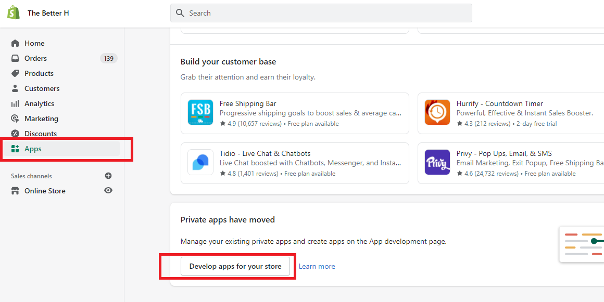Open the Free Shipping Bar app title
604x302 pixels.
point(248,103)
